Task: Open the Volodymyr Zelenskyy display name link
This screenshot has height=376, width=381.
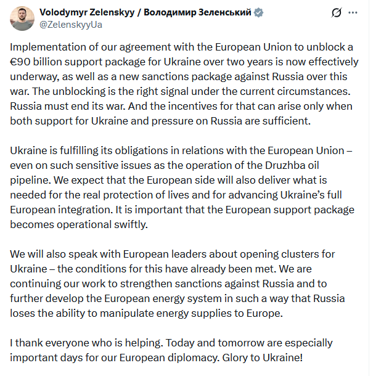Action: click(x=145, y=12)
